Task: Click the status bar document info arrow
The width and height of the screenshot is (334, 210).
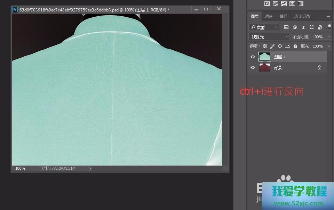Action: point(90,168)
